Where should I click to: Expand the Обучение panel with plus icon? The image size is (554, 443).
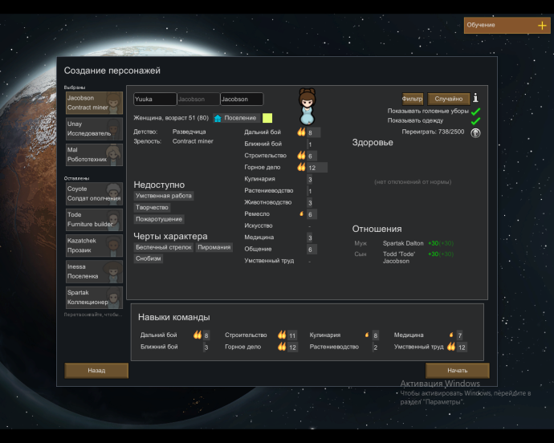tap(542, 26)
